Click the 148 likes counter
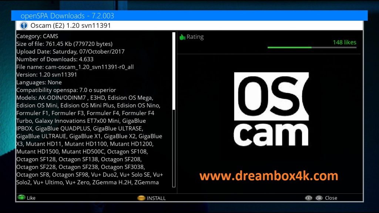This screenshot has width=379, height=213. [x=344, y=42]
